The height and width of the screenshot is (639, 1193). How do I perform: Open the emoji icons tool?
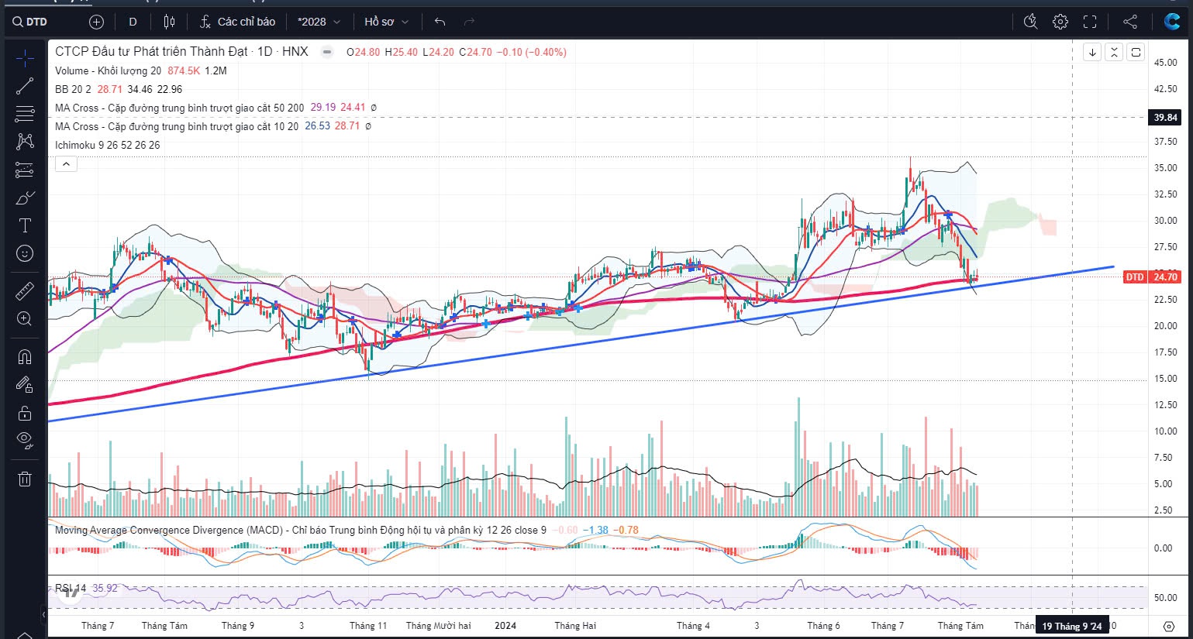click(x=25, y=253)
